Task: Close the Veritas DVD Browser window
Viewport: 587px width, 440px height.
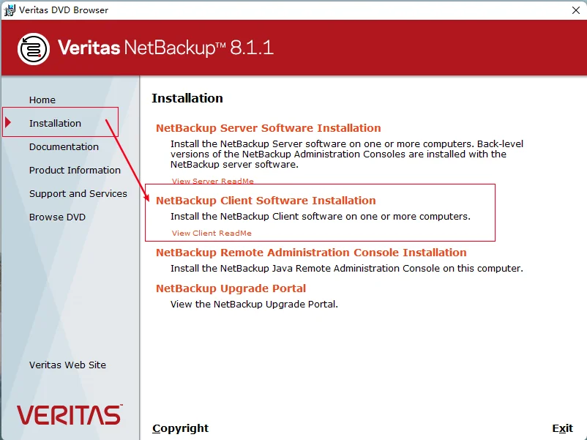Action: point(576,10)
